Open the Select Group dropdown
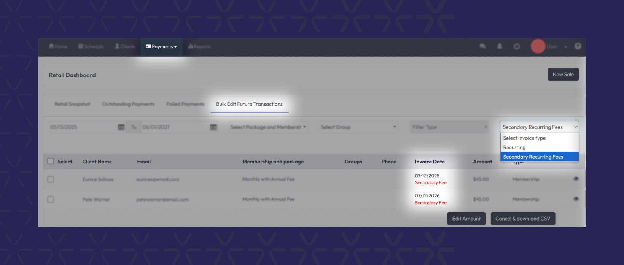Screen dimensions: 624x265 [x=358, y=127]
